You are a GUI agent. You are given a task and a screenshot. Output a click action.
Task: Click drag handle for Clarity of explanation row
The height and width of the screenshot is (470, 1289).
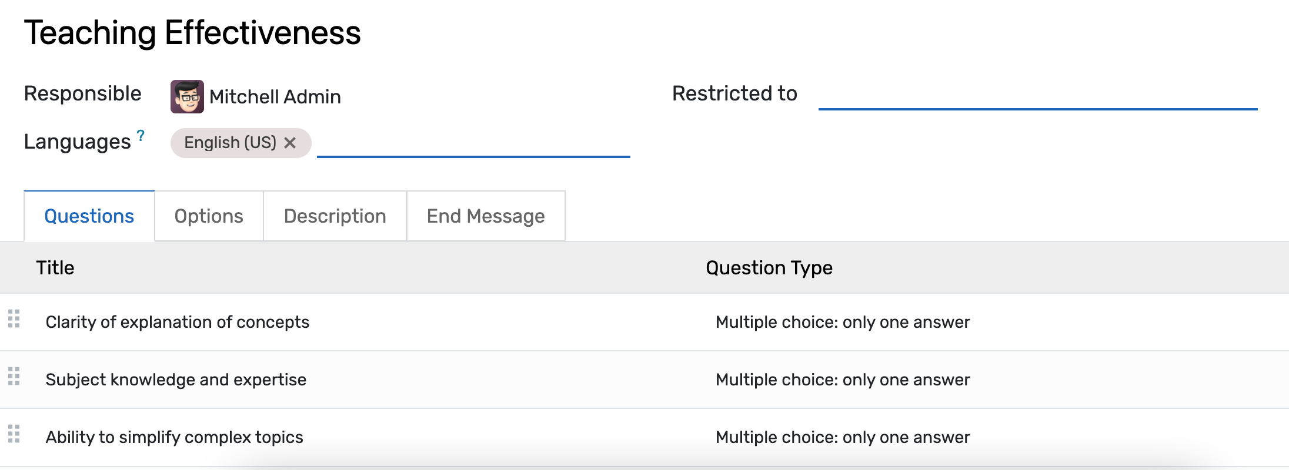tap(14, 319)
